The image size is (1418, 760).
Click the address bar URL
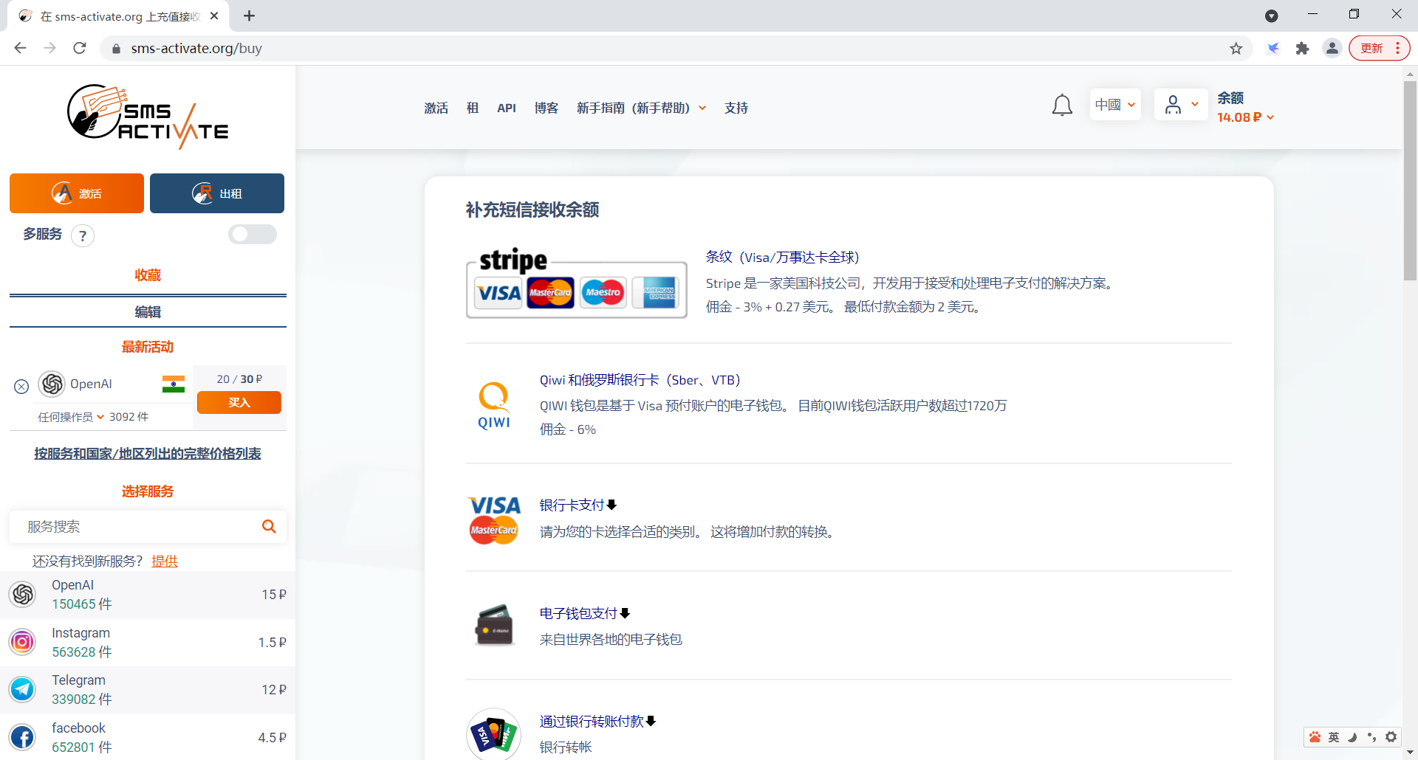(196, 49)
